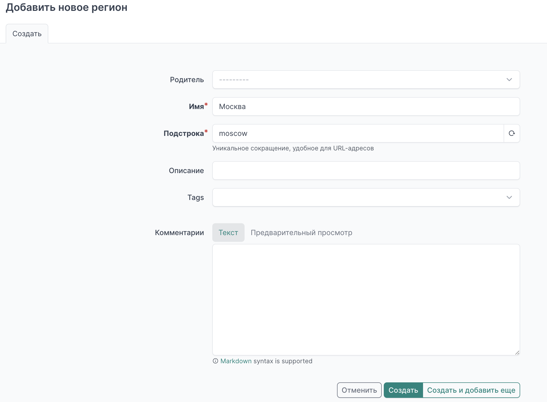Expand the Родитель dropdown chevron
Viewport: 547px width, 402px height.
point(509,80)
